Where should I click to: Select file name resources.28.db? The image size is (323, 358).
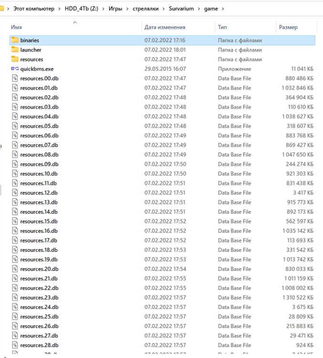39,345
